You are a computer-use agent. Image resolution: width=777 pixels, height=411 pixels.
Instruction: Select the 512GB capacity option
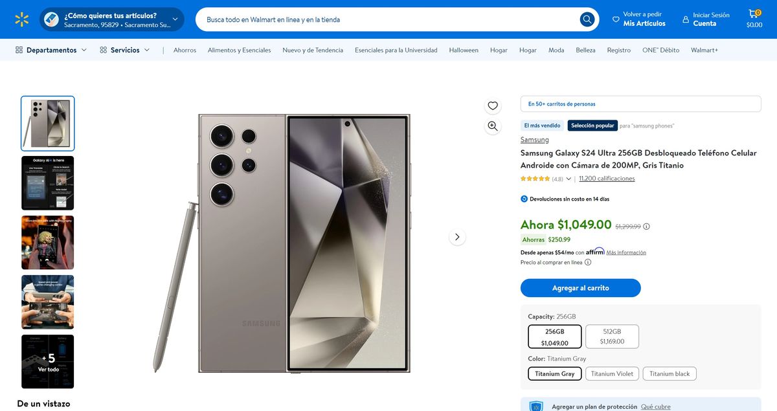[x=612, y=337]
